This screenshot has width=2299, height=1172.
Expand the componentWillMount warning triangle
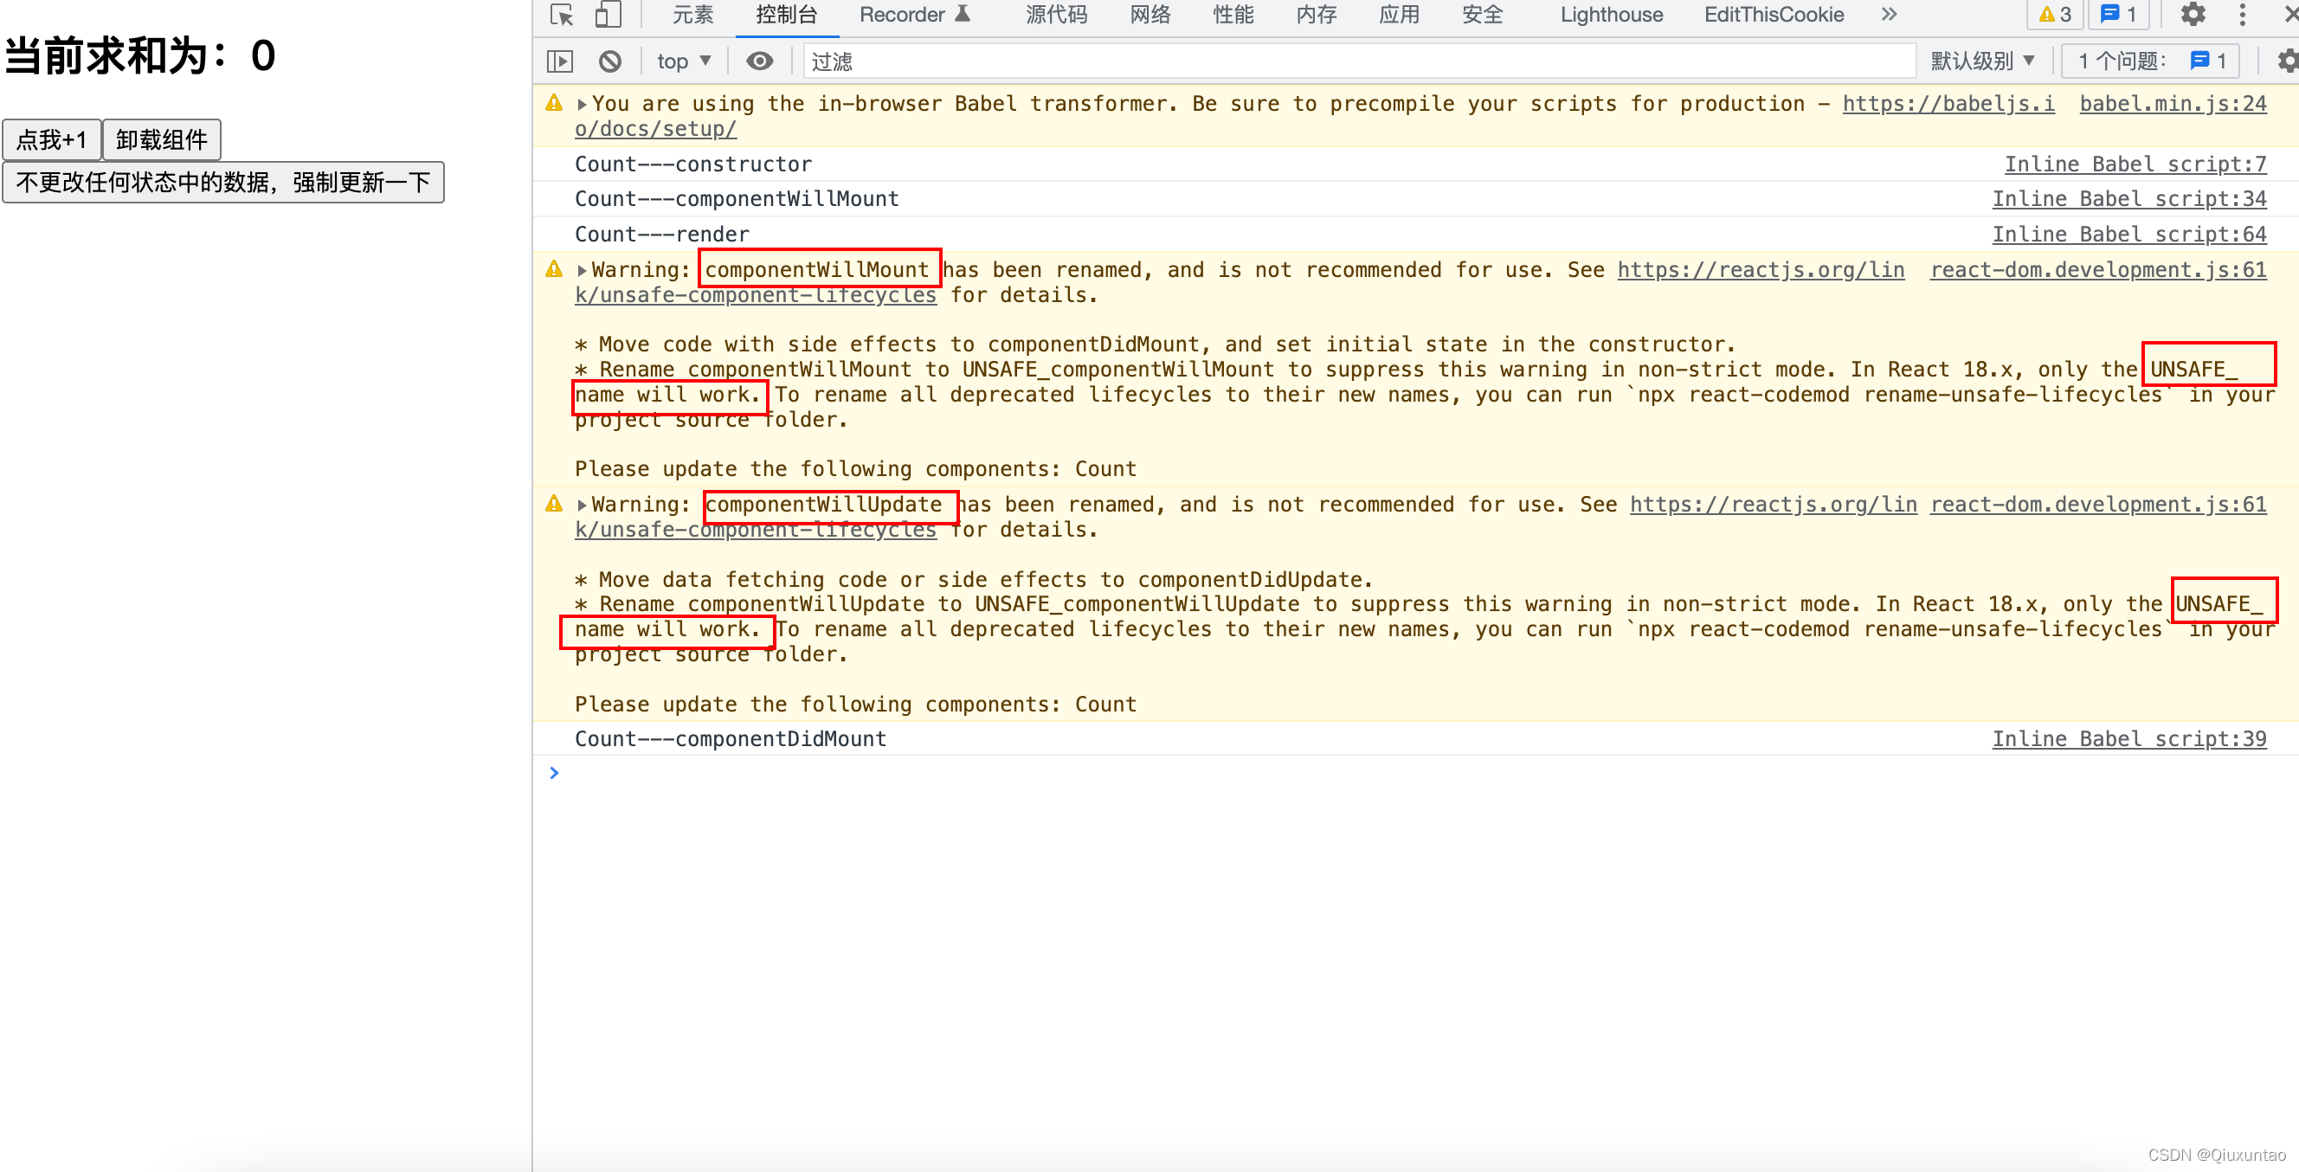582,270
